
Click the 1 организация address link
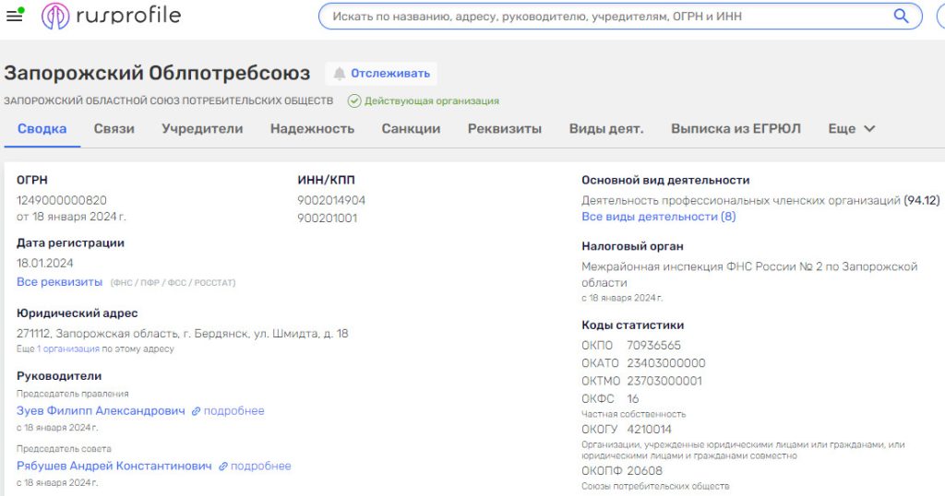(67, 349)
